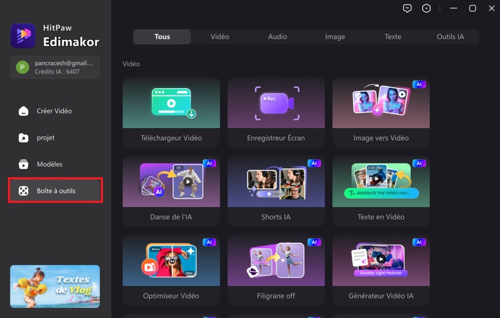Select the Tous tab
The width and height of the screenshot is (500, 318).
pyautogui.click(x=162, y=37)
